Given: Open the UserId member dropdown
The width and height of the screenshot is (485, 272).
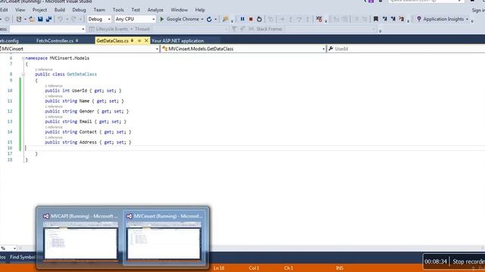Looking at the screenshot, I should coord(406,48).
